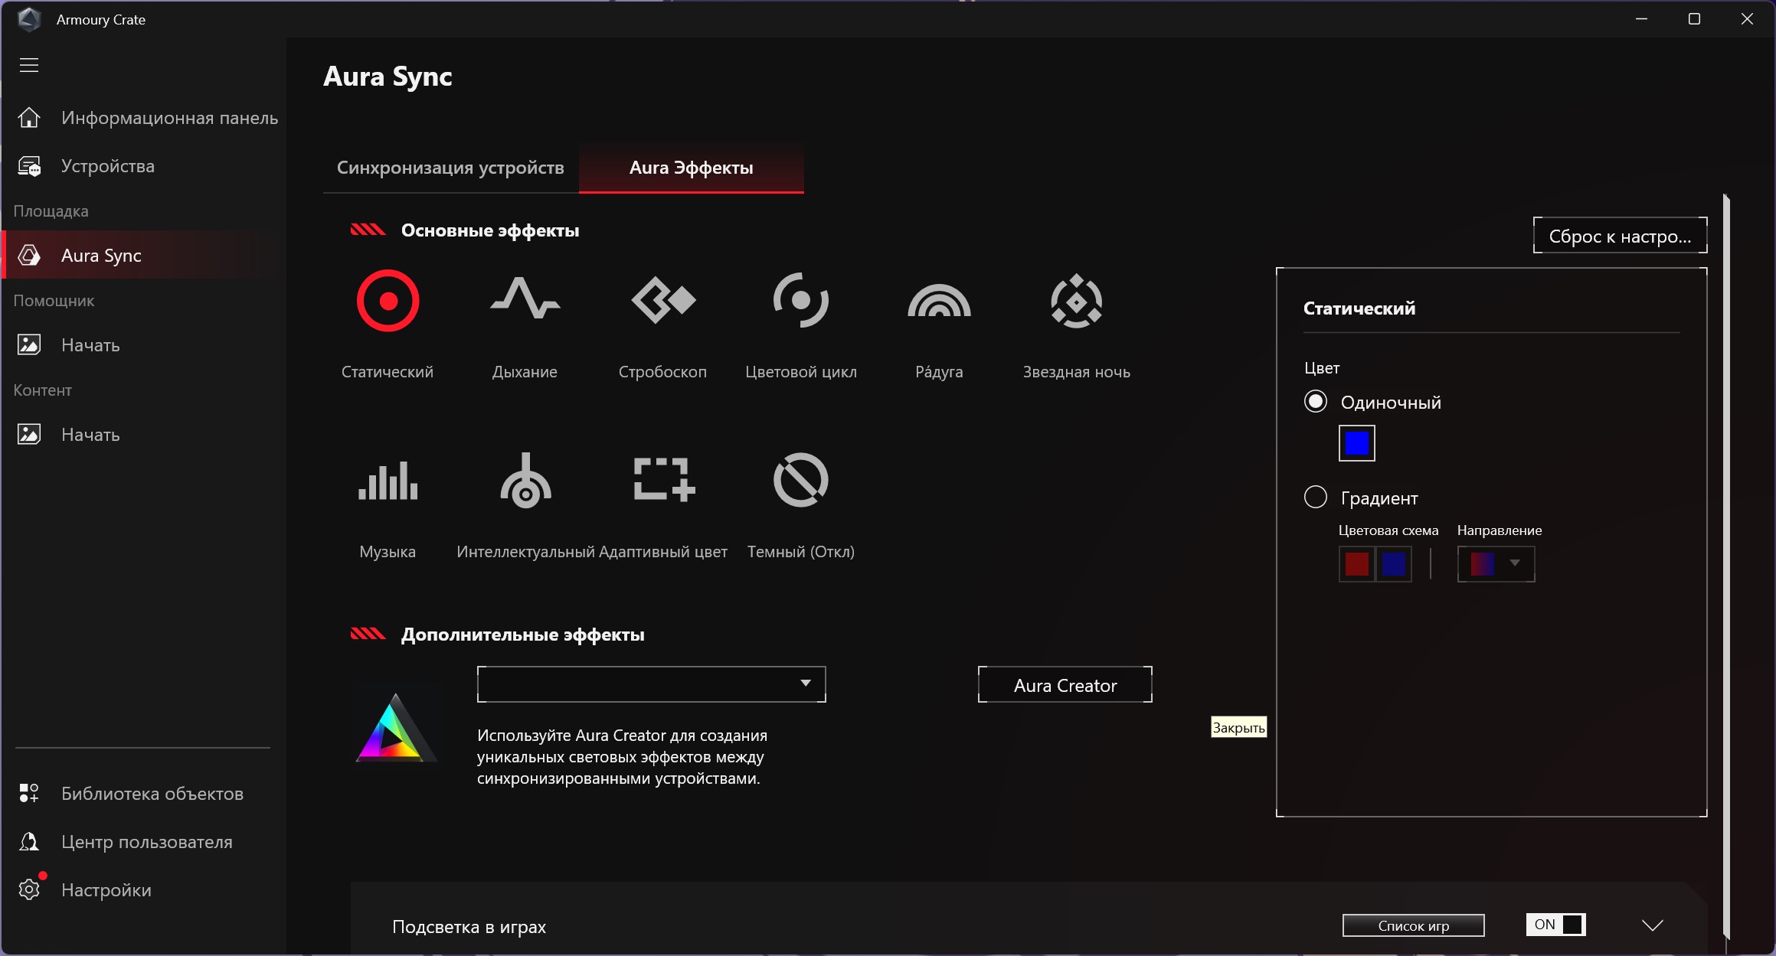Open the additional effects dropdown

[651, 684]
